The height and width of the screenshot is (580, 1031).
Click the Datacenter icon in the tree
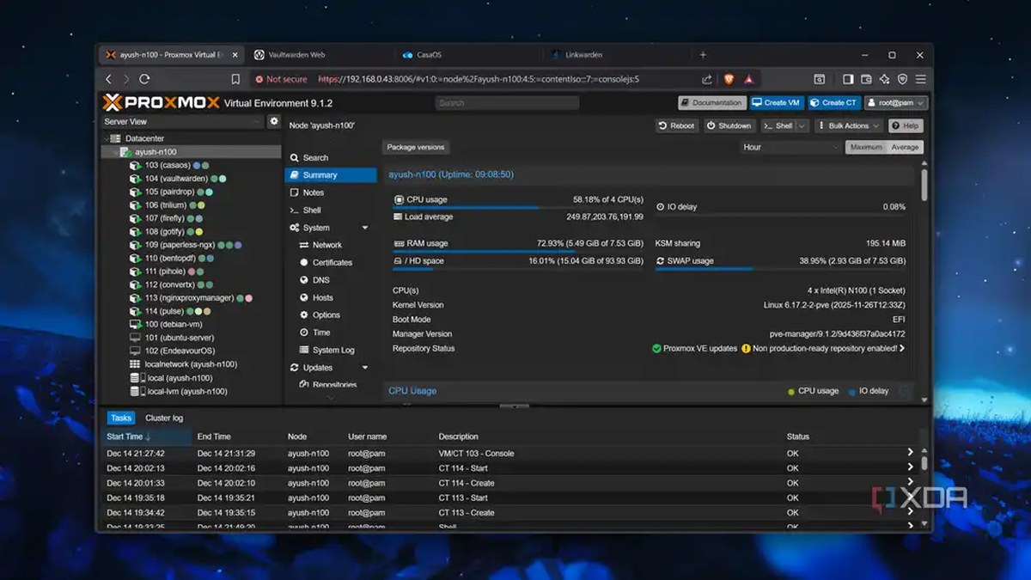coord(116,138)
